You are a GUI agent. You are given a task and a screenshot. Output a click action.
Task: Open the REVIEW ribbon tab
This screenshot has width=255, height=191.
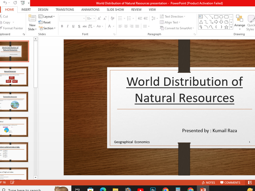point(136,10)
